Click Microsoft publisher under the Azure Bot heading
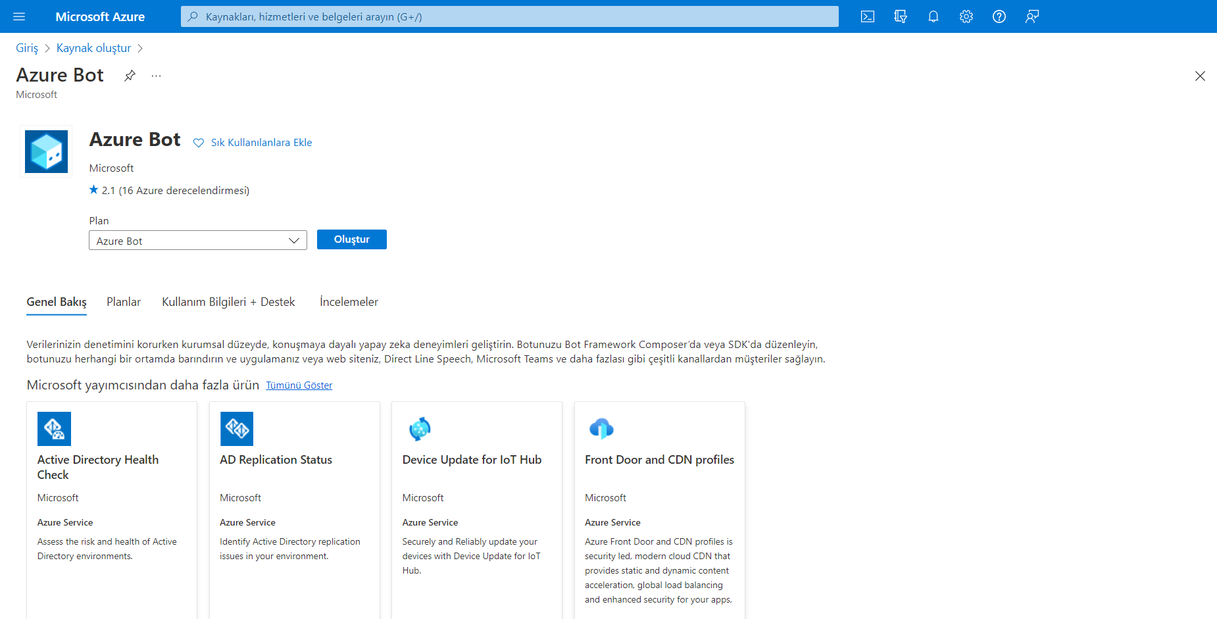 [111, 168]
